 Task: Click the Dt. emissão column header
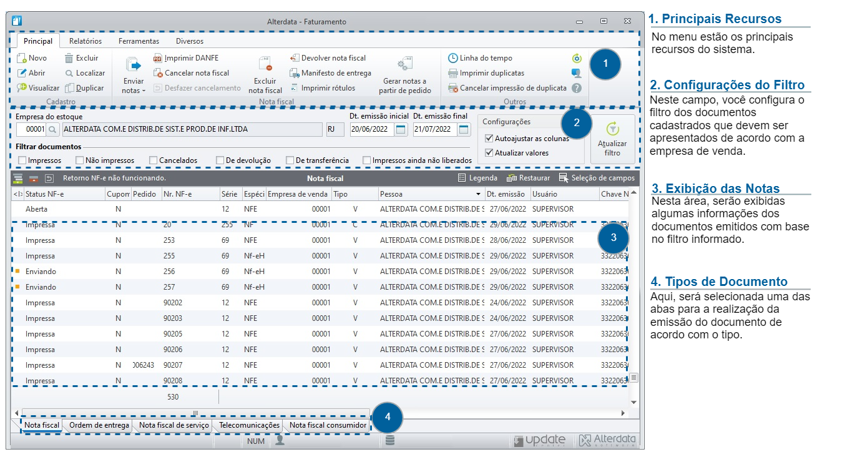click(x=507, y=194)
